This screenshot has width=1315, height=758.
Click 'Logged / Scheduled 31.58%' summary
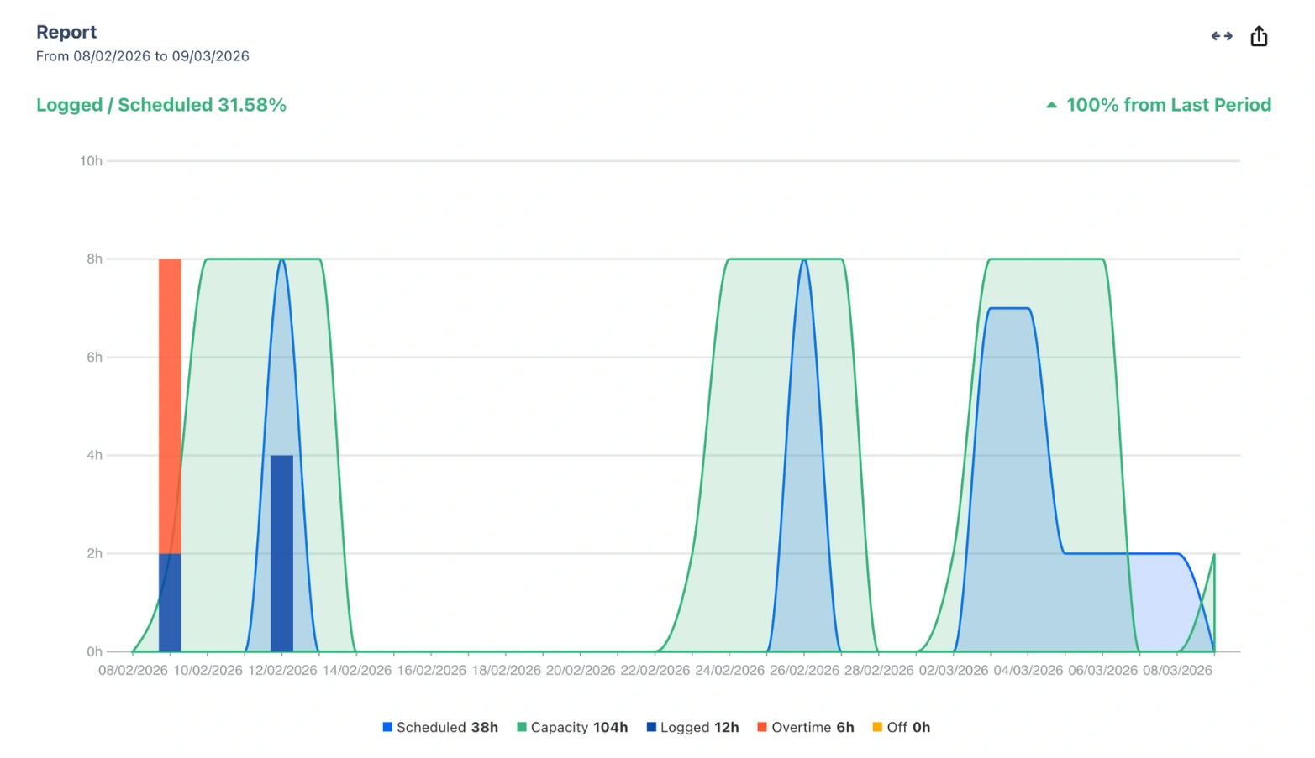click(161, 105)
